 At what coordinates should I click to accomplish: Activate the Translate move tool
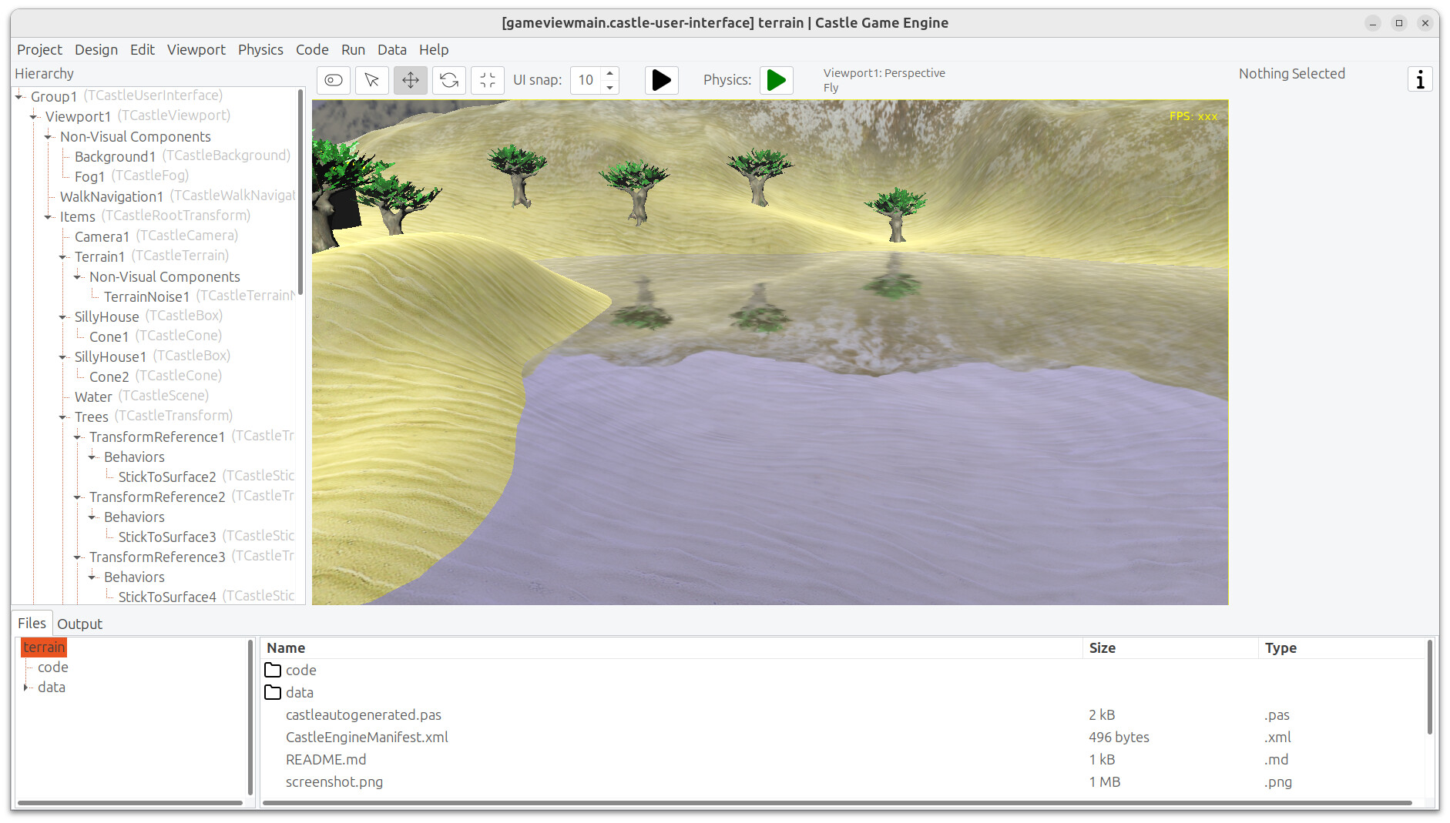[x=411, y=80]
